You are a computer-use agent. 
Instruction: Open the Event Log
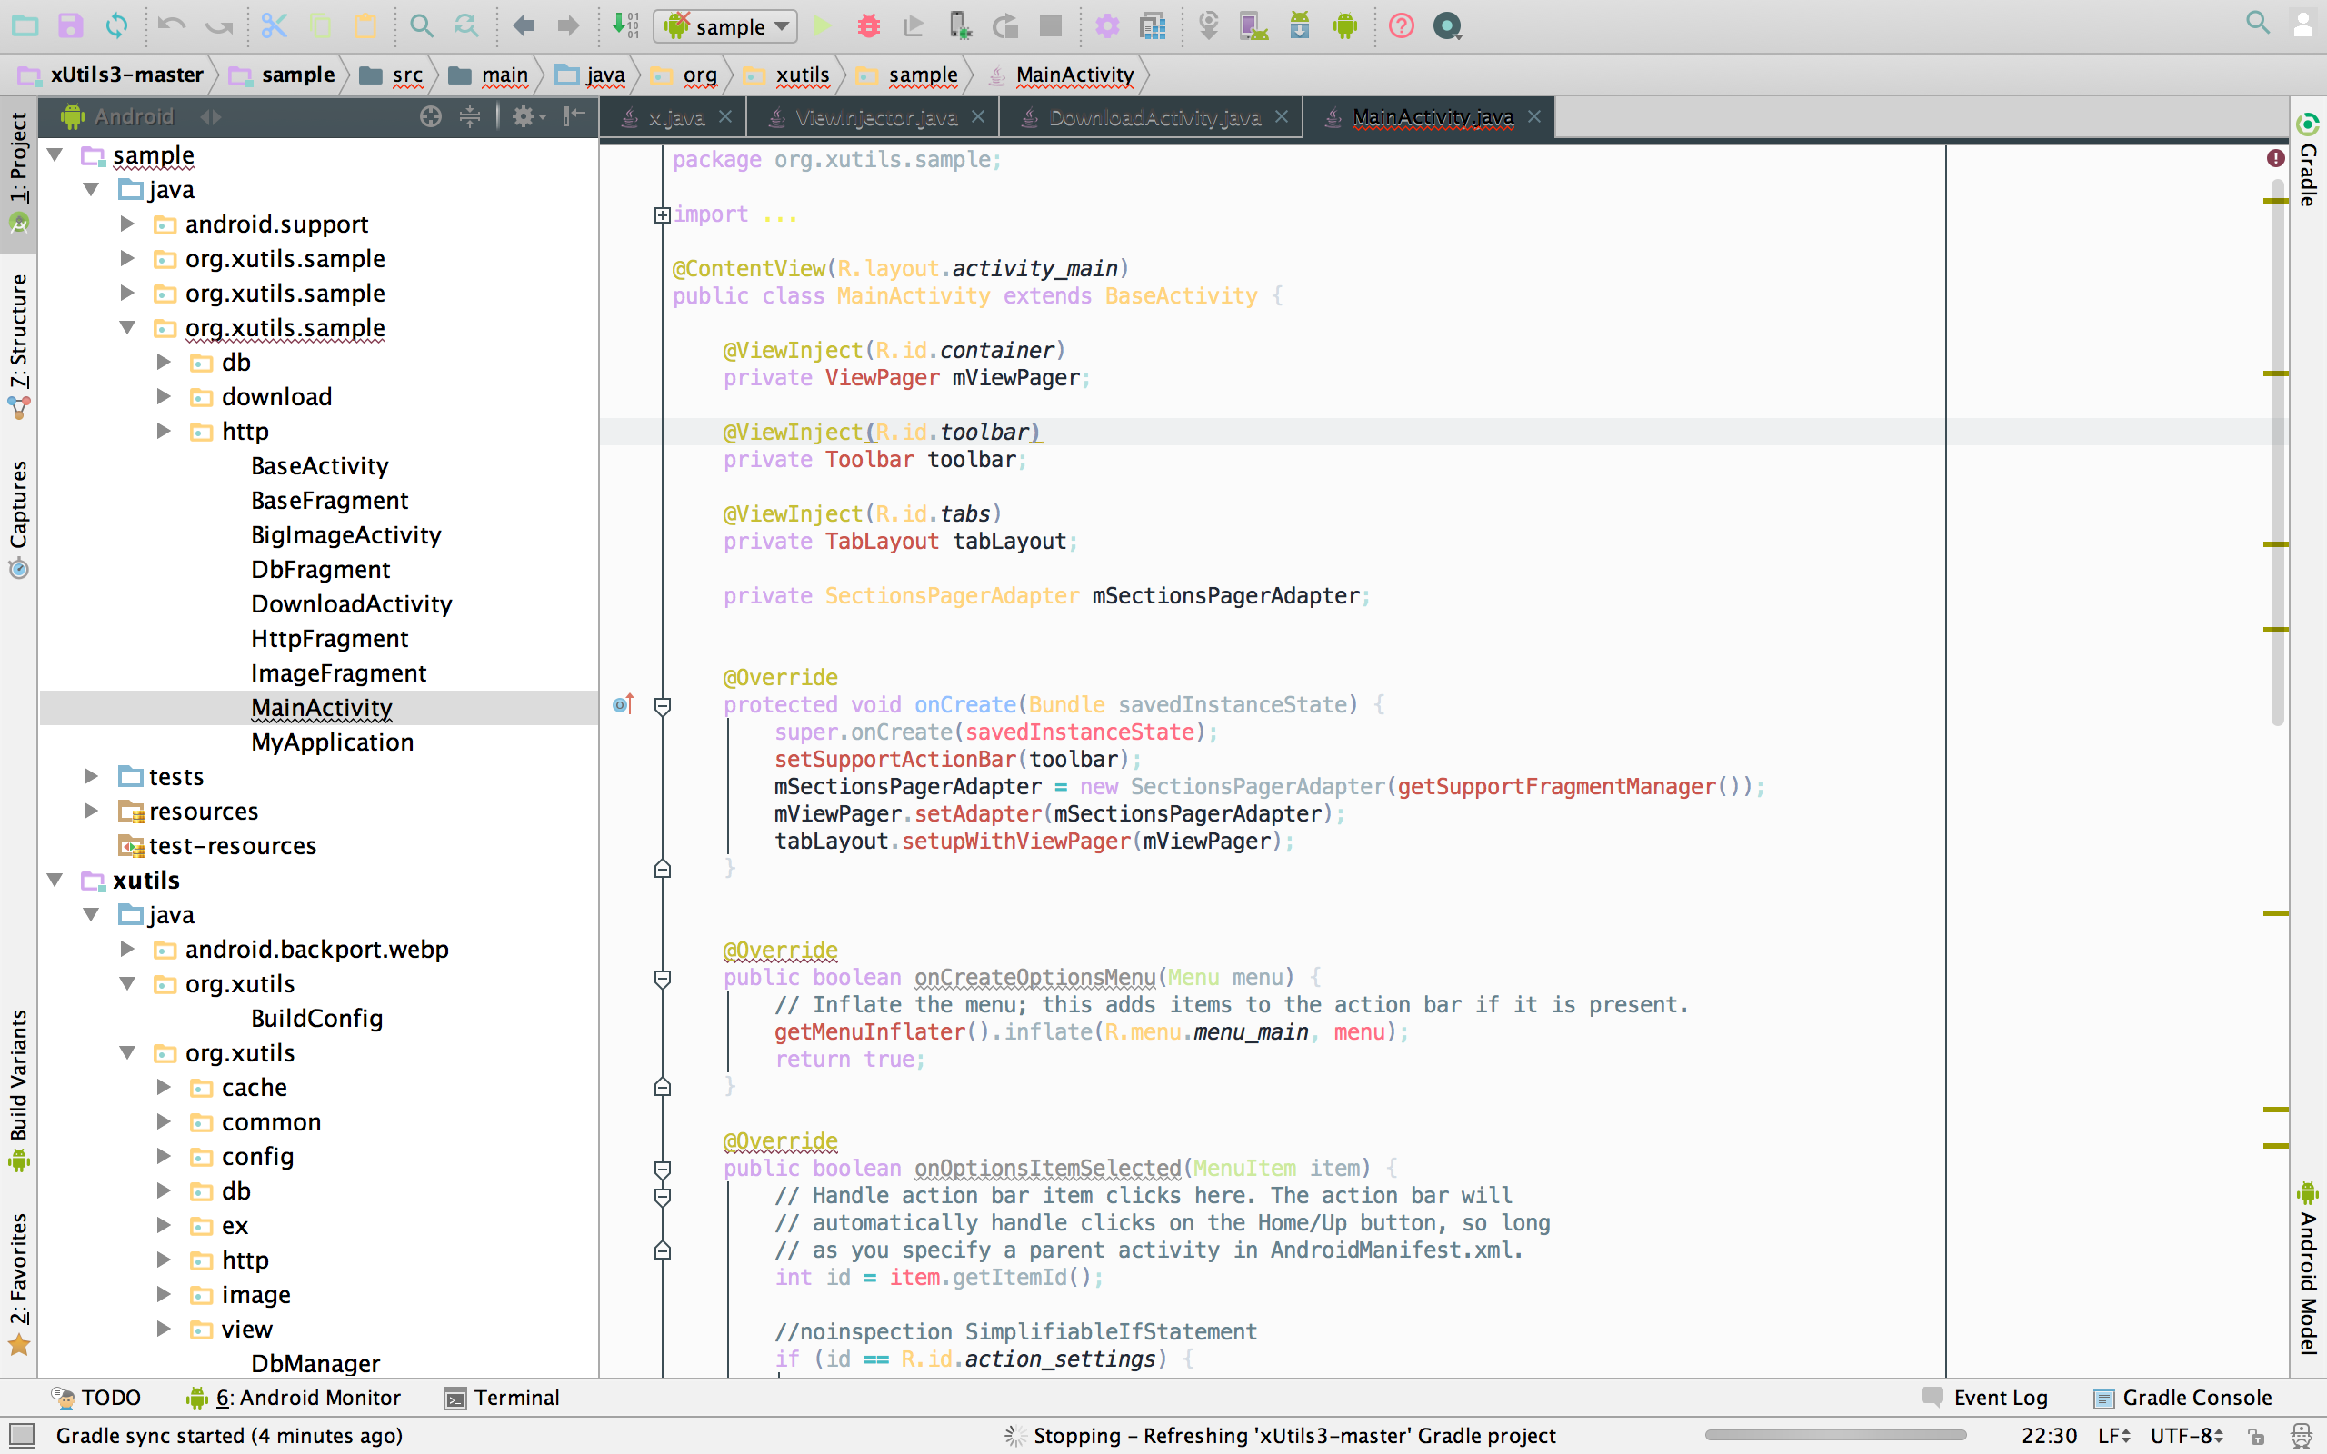(x=1984, y=1398)
